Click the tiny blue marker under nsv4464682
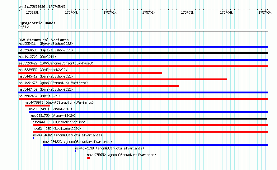 point(34,138)
